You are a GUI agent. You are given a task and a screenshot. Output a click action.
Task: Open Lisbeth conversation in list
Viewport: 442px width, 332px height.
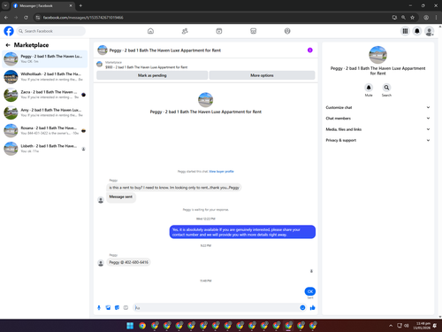coord(45,149)
